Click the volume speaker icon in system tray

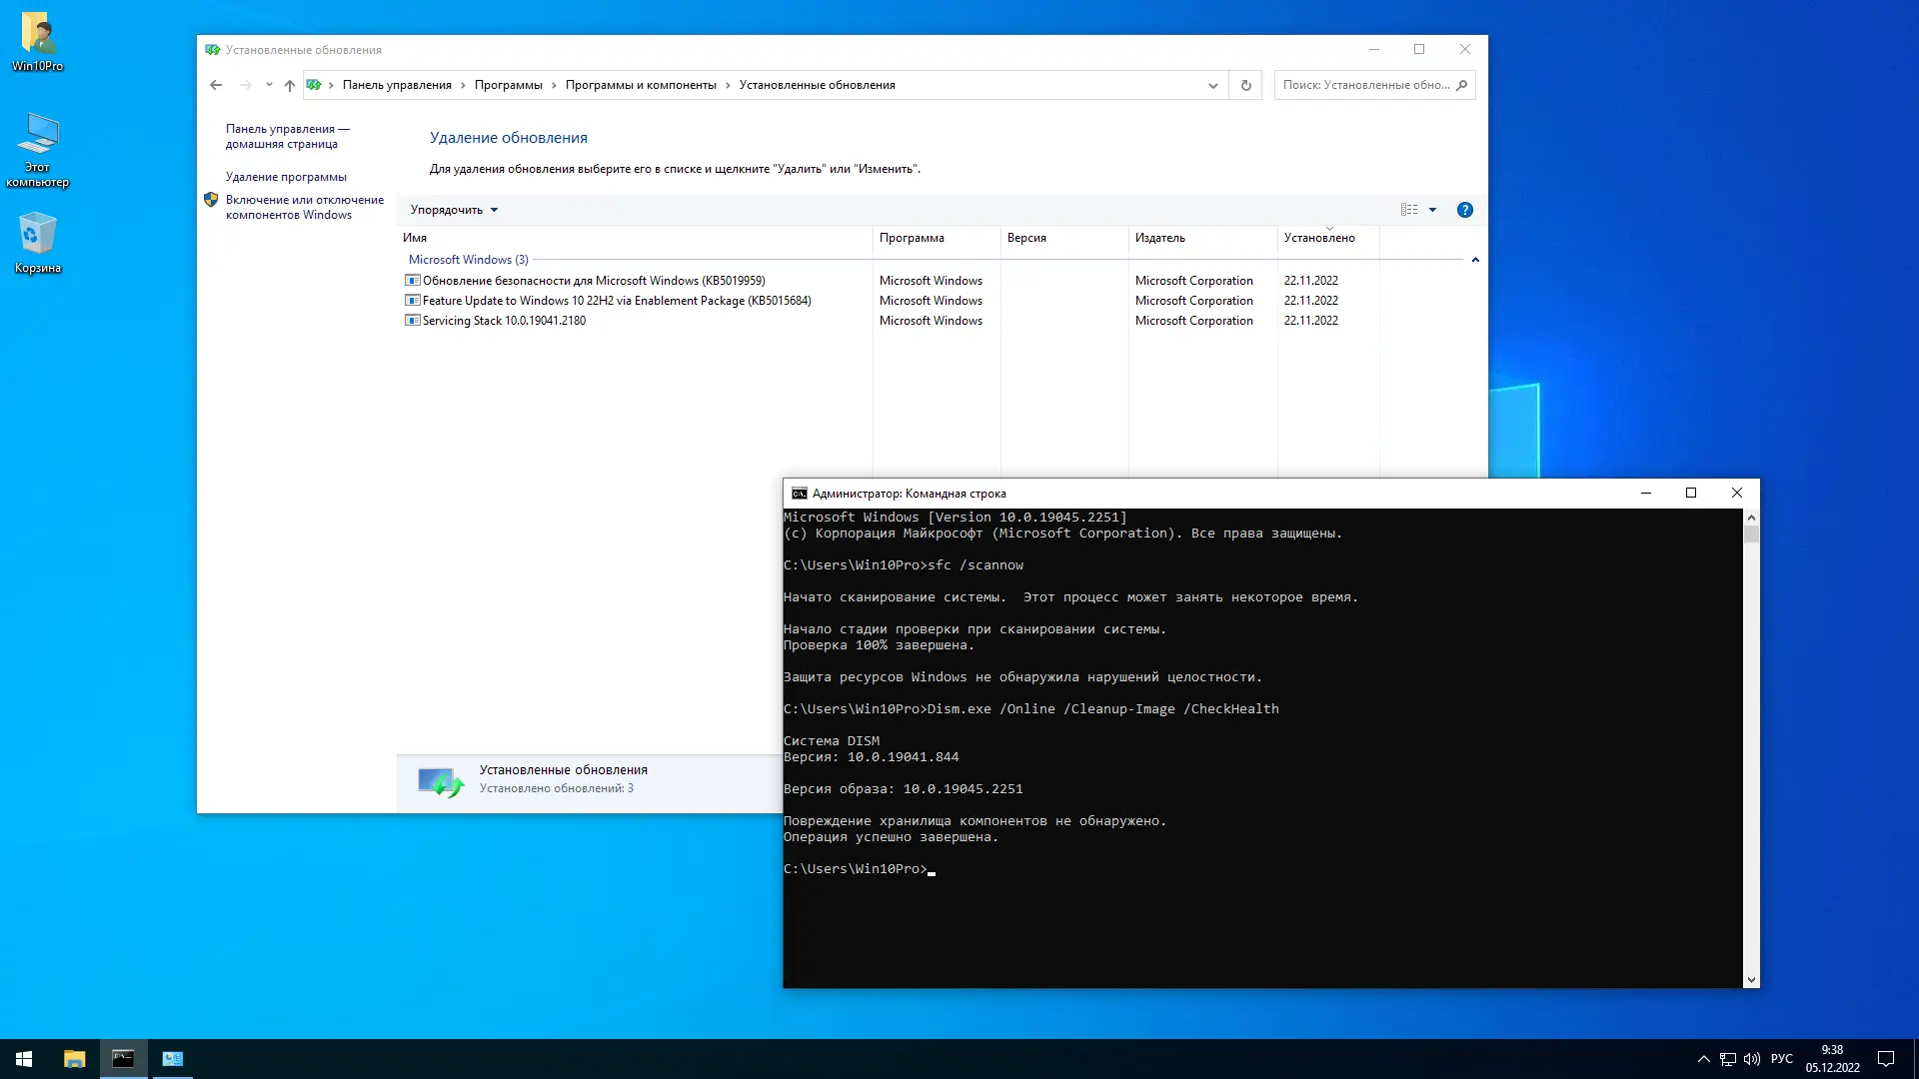1752,1058
